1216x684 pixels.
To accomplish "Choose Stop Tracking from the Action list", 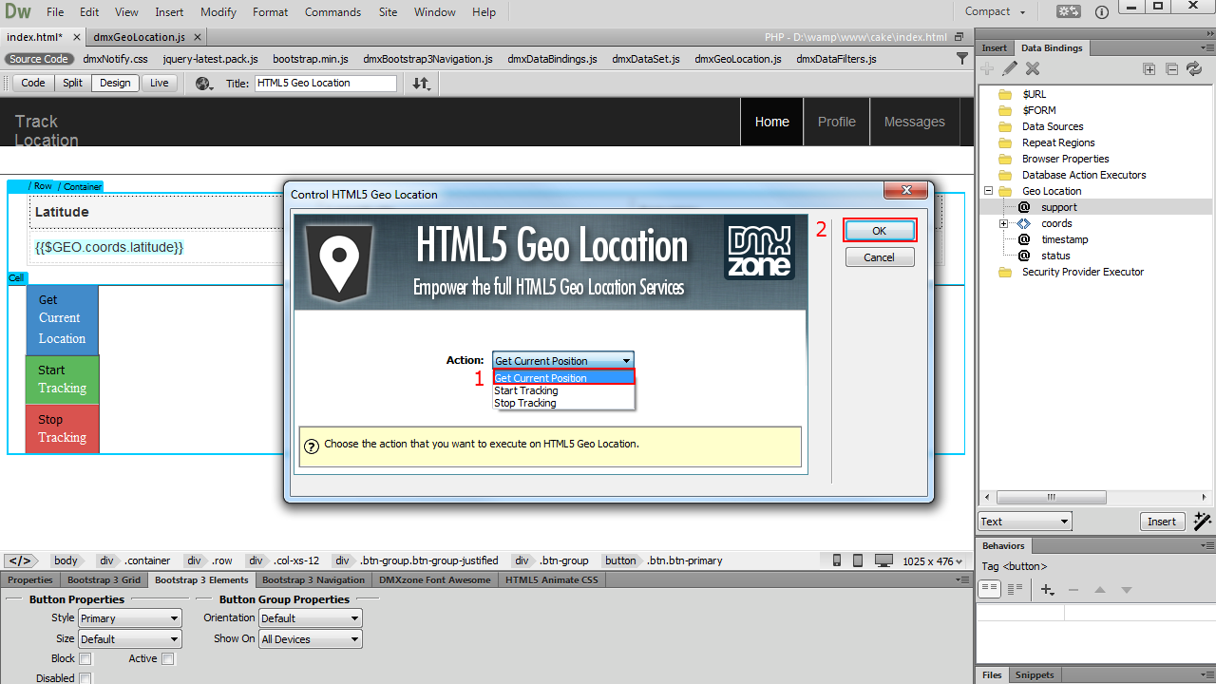I will point(563,403).
